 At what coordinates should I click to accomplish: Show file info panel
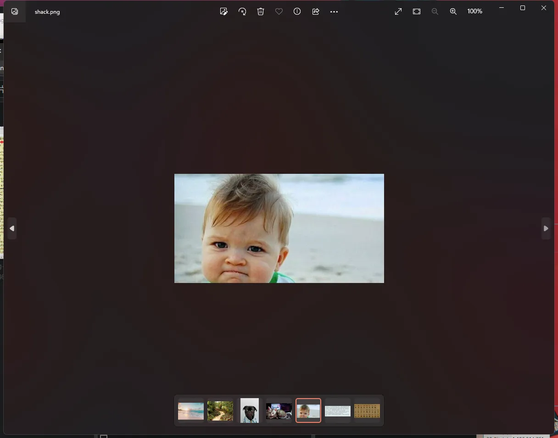[x=297, y=11]
